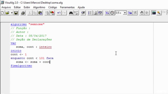Click the run-with-pause icon after timer
Viewport: 168px width, 94px height.
(130, 13)
